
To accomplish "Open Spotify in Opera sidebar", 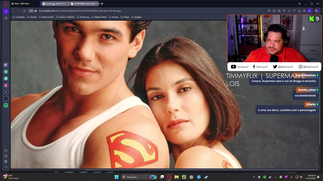I will coord(6,105).
